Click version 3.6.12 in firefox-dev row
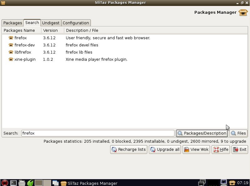This screenshot has width=250, height=186. tap(49, 45)
